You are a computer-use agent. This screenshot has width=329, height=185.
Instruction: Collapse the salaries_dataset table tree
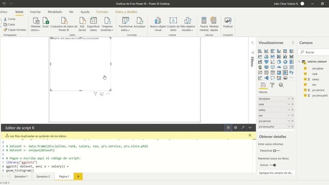coord(299,62)
